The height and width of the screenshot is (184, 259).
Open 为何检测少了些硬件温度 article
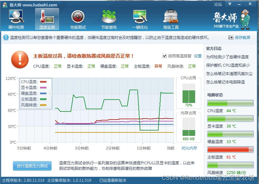227,57
